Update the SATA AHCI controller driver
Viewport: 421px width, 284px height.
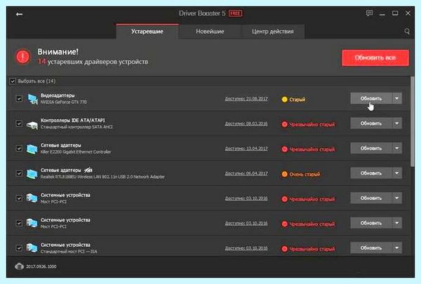point(371,123)
